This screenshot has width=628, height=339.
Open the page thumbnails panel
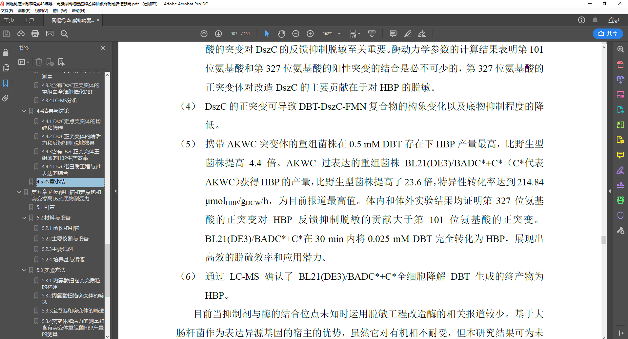click(x=6, y=68)
